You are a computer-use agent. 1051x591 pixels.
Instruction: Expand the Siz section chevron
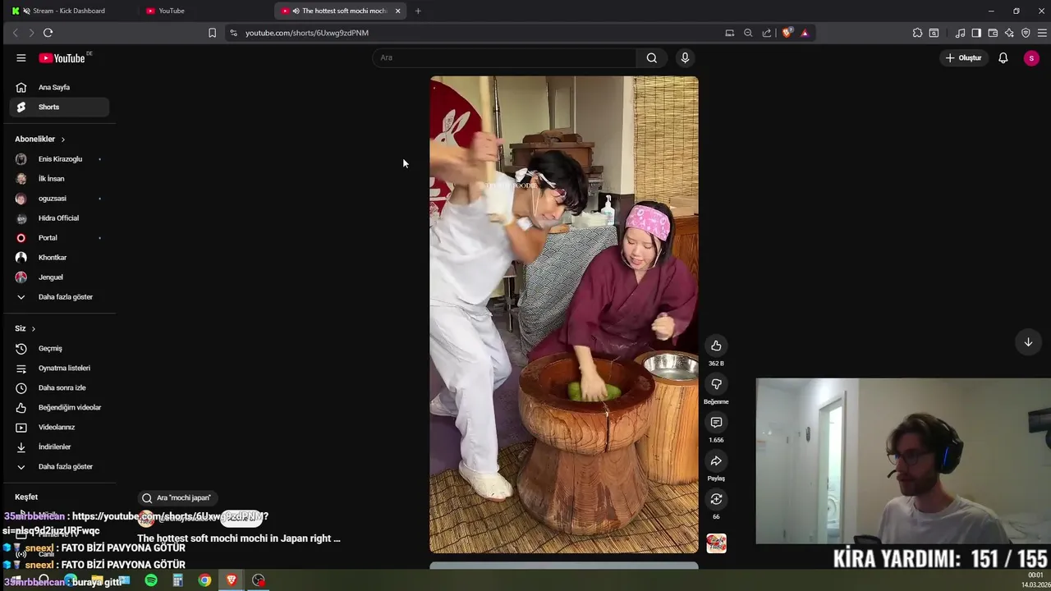click(33, 328)
